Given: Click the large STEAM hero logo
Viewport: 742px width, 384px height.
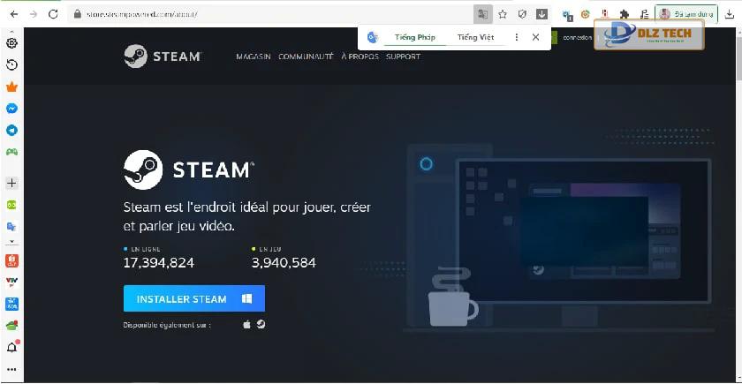Looking at the screenshot, I should pos(189,169).
